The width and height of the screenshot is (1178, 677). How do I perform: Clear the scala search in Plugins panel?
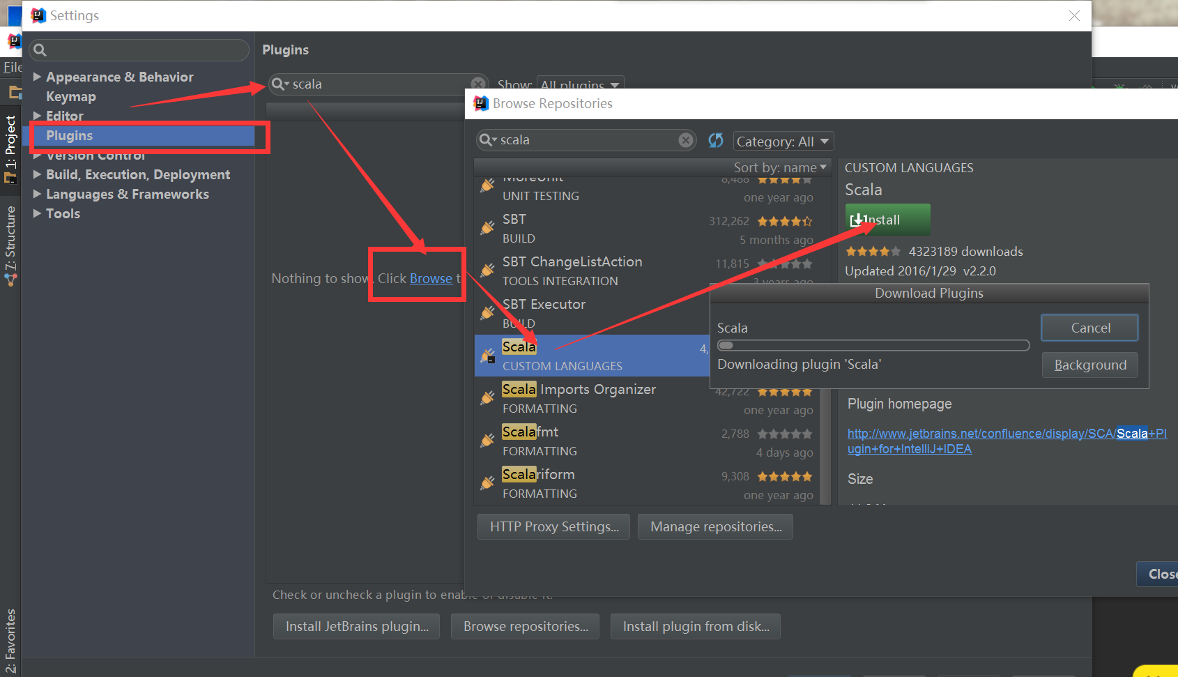(x=478, y=84)
